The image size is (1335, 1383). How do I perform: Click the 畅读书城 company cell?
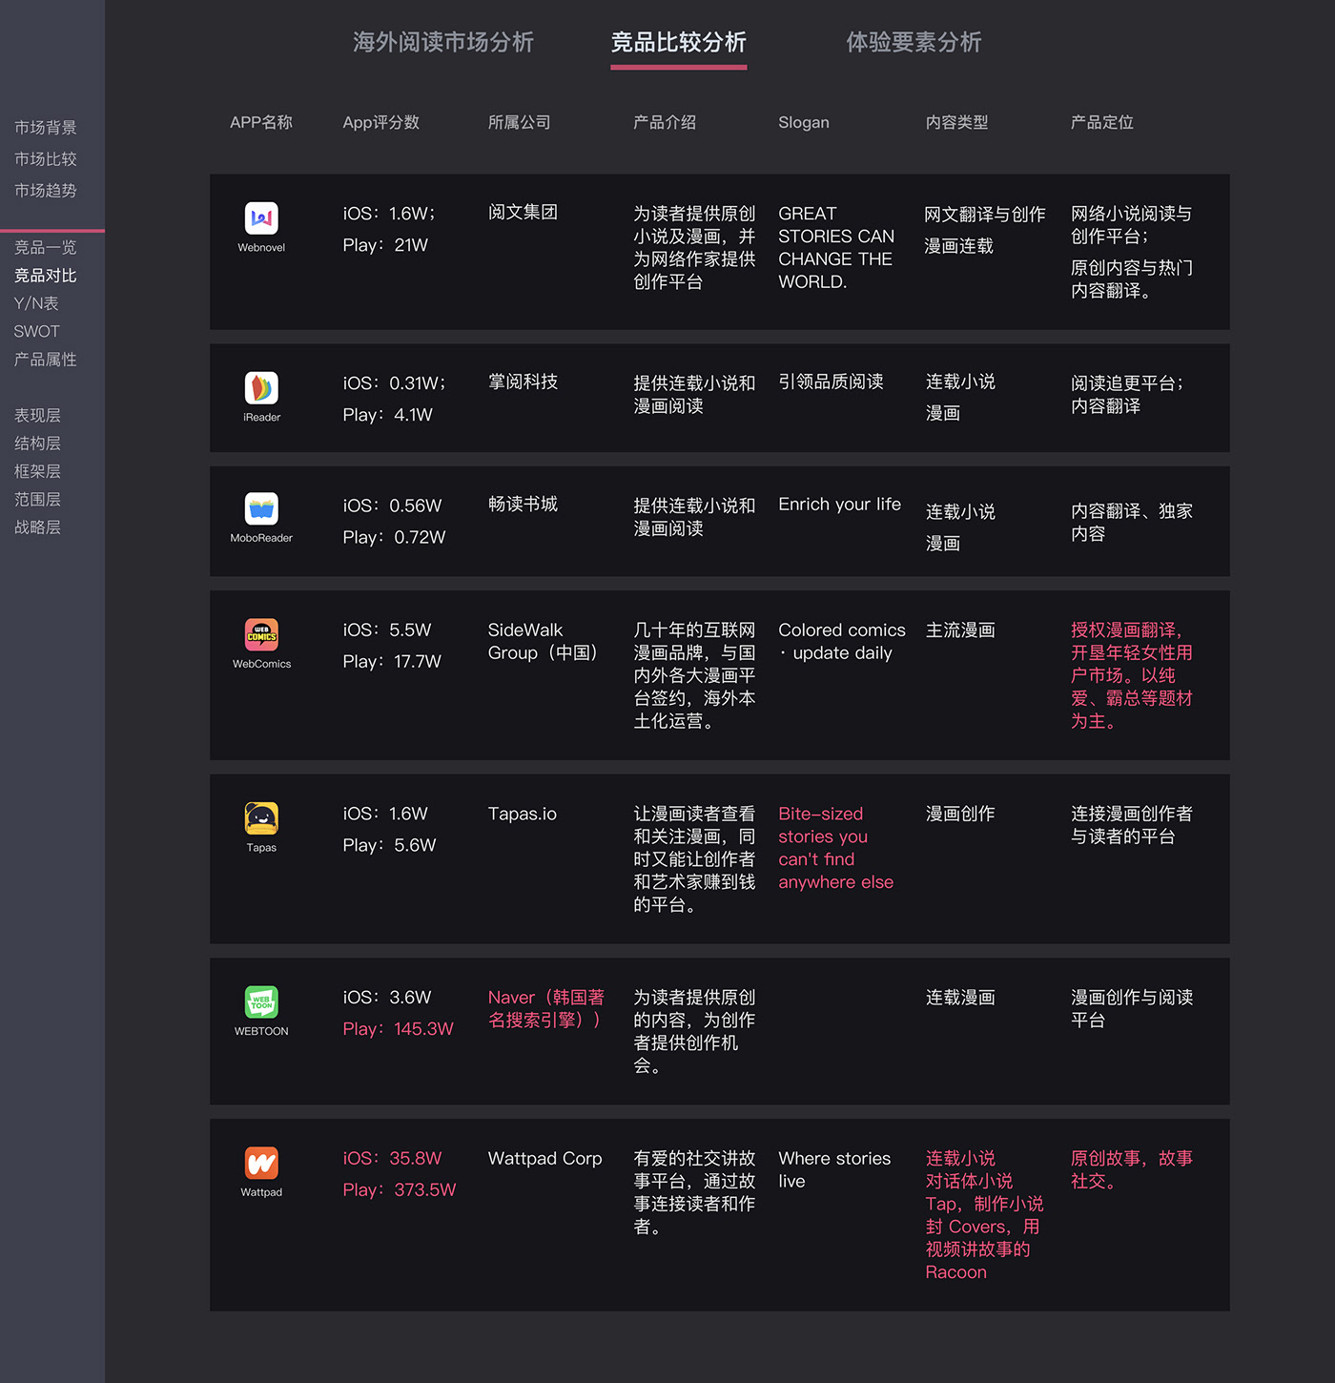tap(523, 504)
